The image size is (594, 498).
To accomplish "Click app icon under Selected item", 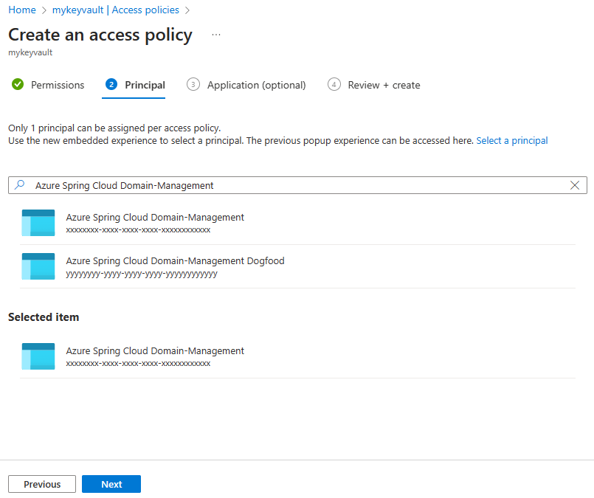I will 38,356.
